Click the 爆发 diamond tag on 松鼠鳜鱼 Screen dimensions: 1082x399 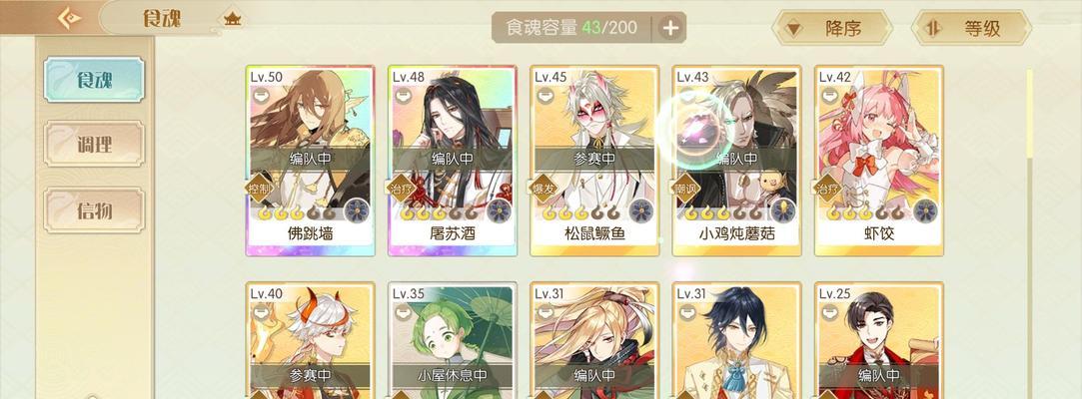click(542, 188)
